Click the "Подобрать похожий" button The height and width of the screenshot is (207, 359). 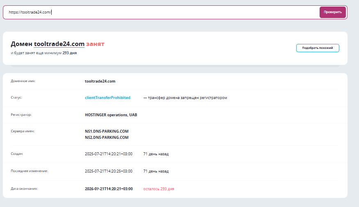tap(318, 48)
